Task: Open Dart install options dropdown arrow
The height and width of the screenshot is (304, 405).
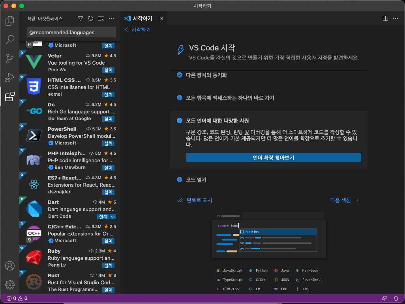Action: [x=113, y=217]
